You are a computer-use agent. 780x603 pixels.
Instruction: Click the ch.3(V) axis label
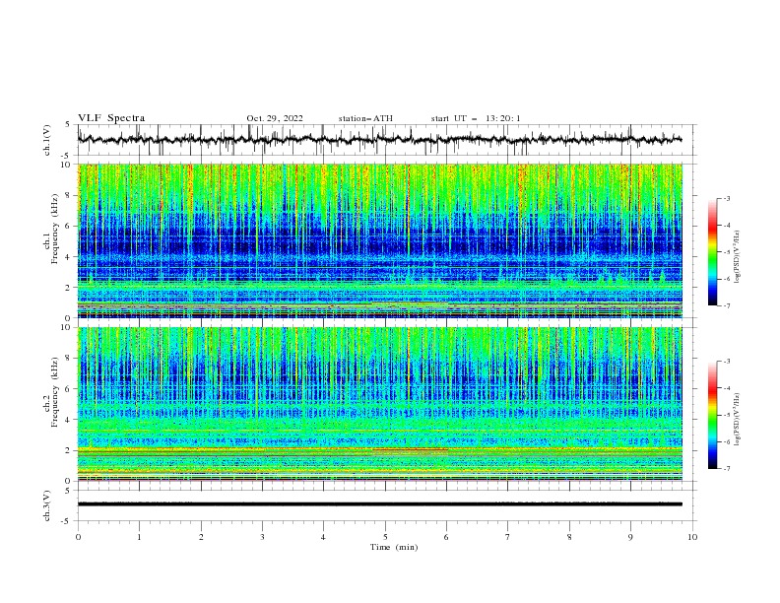tap(47, 505)
